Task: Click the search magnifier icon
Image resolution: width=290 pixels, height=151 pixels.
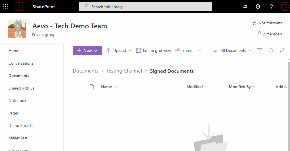Action: (86, 7)
